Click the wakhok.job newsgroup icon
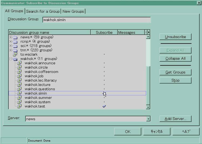 point(19,76)
